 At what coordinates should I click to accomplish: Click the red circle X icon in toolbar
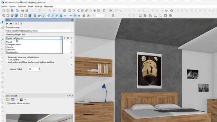172,11
